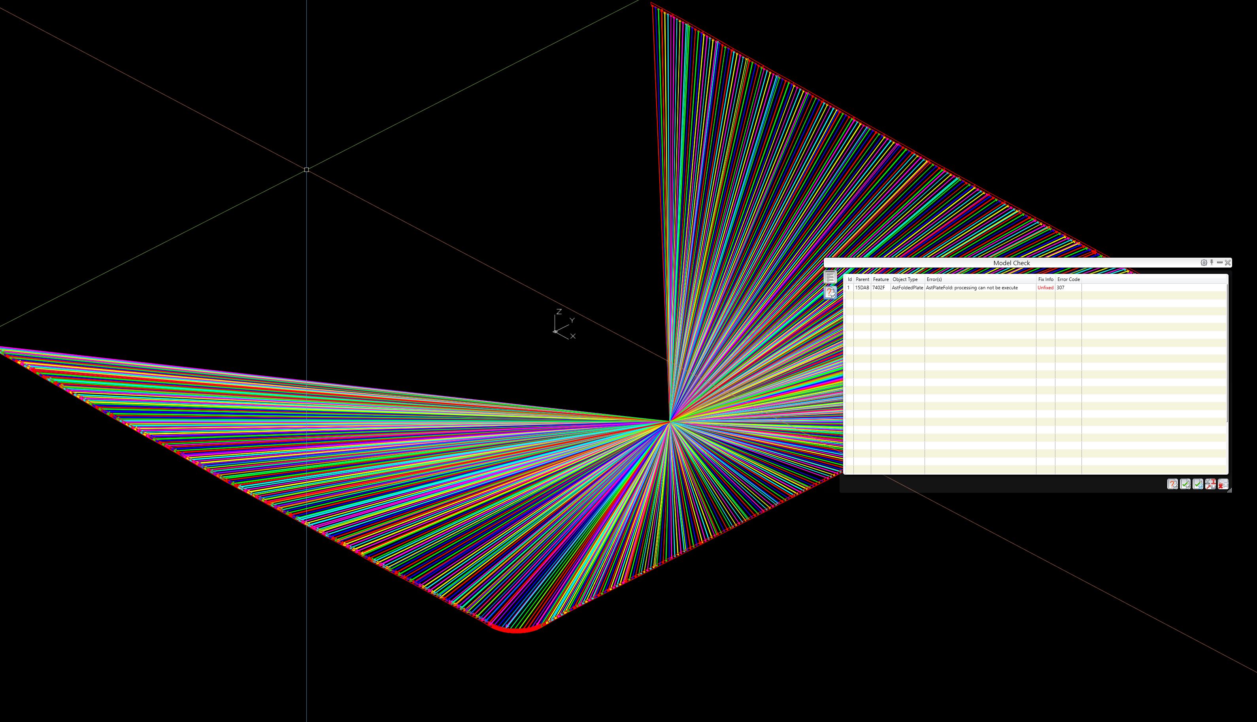Screen dimensions: 1257x722
Task: Pin the Model Check palette
Action: pos(1212,262)
